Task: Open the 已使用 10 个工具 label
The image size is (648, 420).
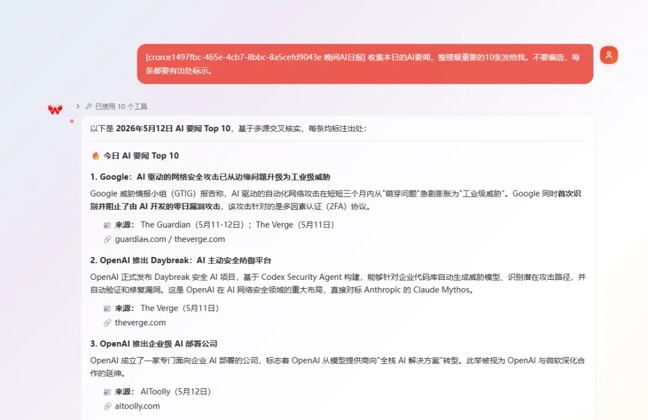Action: click(x=121, y=107)
